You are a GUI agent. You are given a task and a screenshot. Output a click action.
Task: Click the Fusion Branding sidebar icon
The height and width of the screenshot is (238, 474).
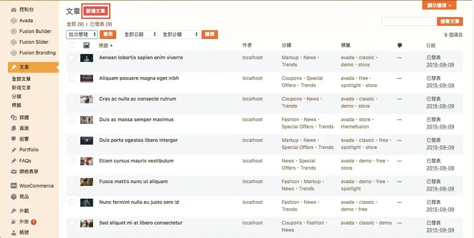click(14, 53)
